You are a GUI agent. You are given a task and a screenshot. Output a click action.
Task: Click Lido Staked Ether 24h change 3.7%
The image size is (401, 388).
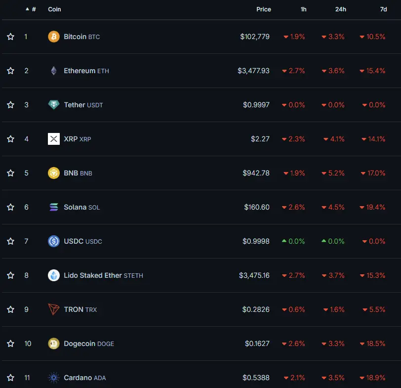pos(333,275)
